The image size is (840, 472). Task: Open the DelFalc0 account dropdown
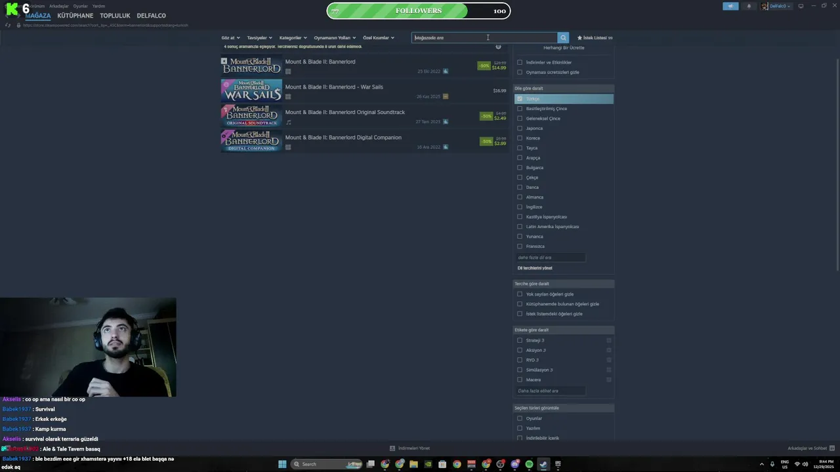coord(776,6)
